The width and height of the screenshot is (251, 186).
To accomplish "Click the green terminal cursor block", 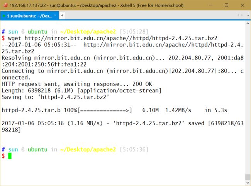I will coord(10,156).
